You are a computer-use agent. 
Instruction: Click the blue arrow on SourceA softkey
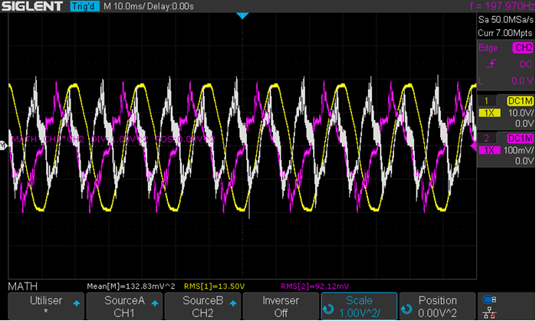[x=155, y=303]
